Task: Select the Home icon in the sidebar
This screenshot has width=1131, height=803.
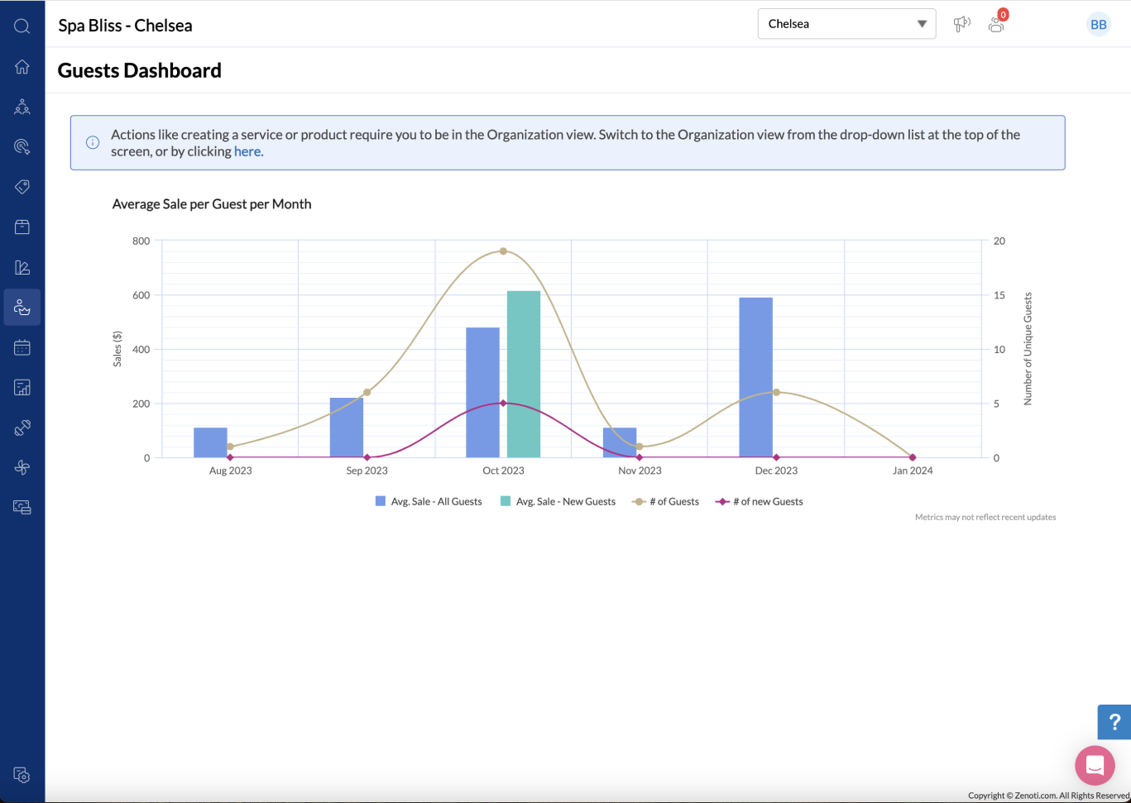Action: [x=22, y=66]
